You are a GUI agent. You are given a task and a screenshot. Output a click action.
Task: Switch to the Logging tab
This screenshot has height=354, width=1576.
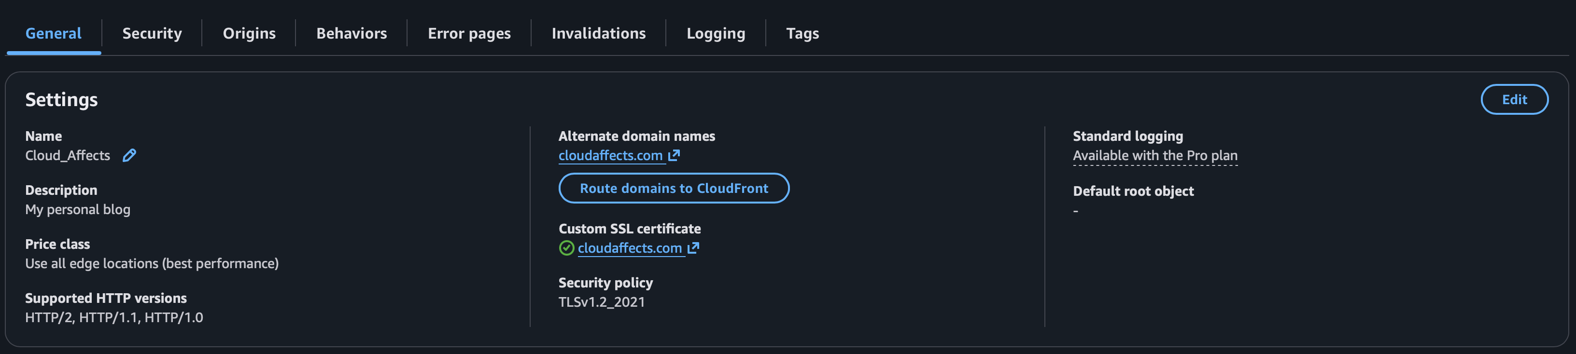tap(716, 34)
